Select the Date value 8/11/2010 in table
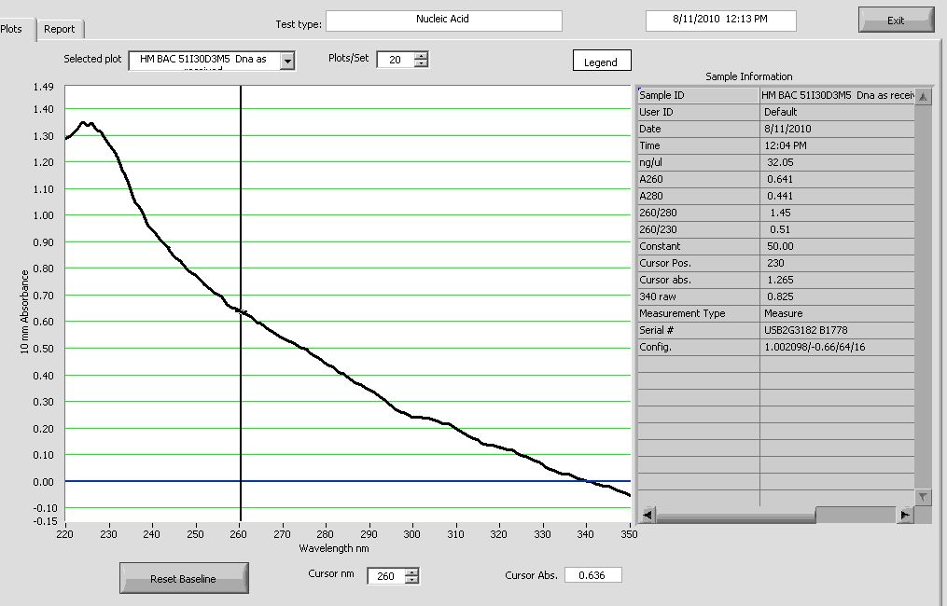 pos(837,130)
